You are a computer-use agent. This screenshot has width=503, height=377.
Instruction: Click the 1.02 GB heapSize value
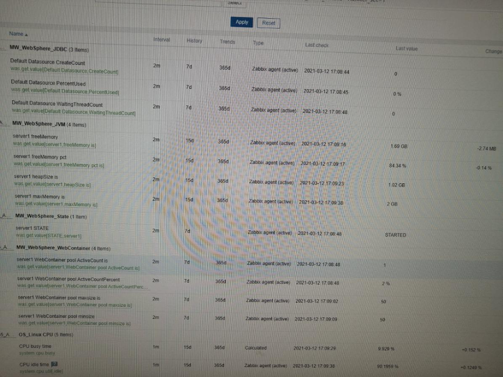point(397,185)
